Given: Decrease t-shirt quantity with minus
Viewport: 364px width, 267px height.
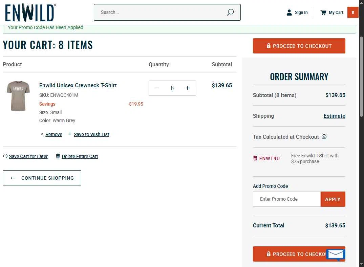Looking at the screenshot, I should (157, 88).
